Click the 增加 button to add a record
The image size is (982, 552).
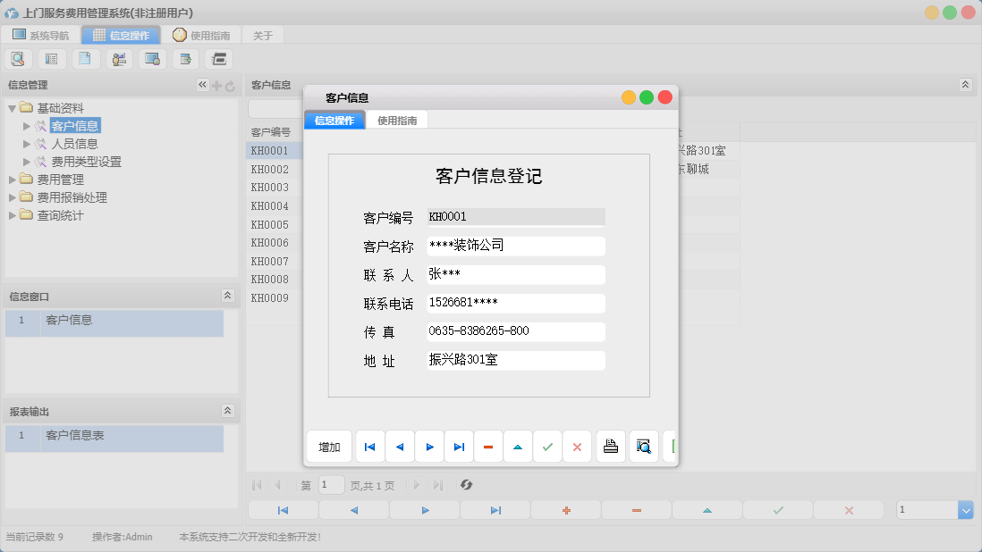(x=328, y=446)
